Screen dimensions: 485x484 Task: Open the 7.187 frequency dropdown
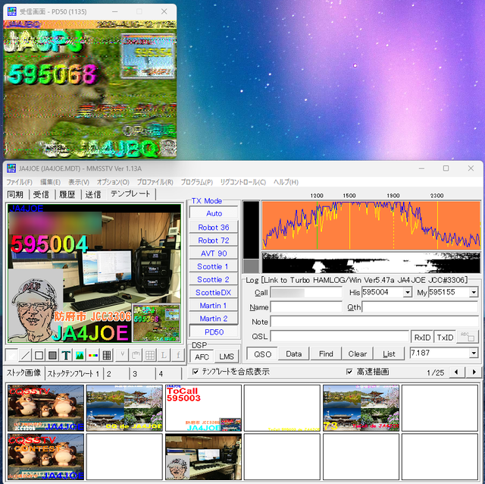pyautogui.click(x=474, y=353)
